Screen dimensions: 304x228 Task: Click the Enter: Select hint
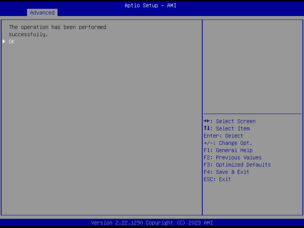click(x=223, y=136)
